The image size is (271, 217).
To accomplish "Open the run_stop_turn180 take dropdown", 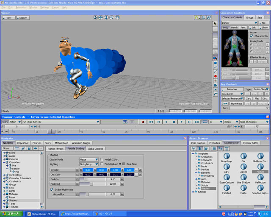I will pyautogui.click(x=61, y=122).
